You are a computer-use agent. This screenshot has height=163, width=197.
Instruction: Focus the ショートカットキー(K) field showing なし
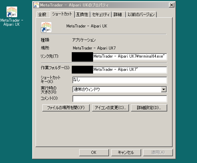click(119, 80)
